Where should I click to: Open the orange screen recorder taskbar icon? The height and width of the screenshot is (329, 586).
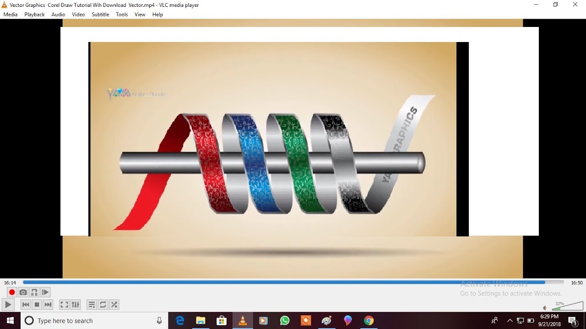(306, 321)
